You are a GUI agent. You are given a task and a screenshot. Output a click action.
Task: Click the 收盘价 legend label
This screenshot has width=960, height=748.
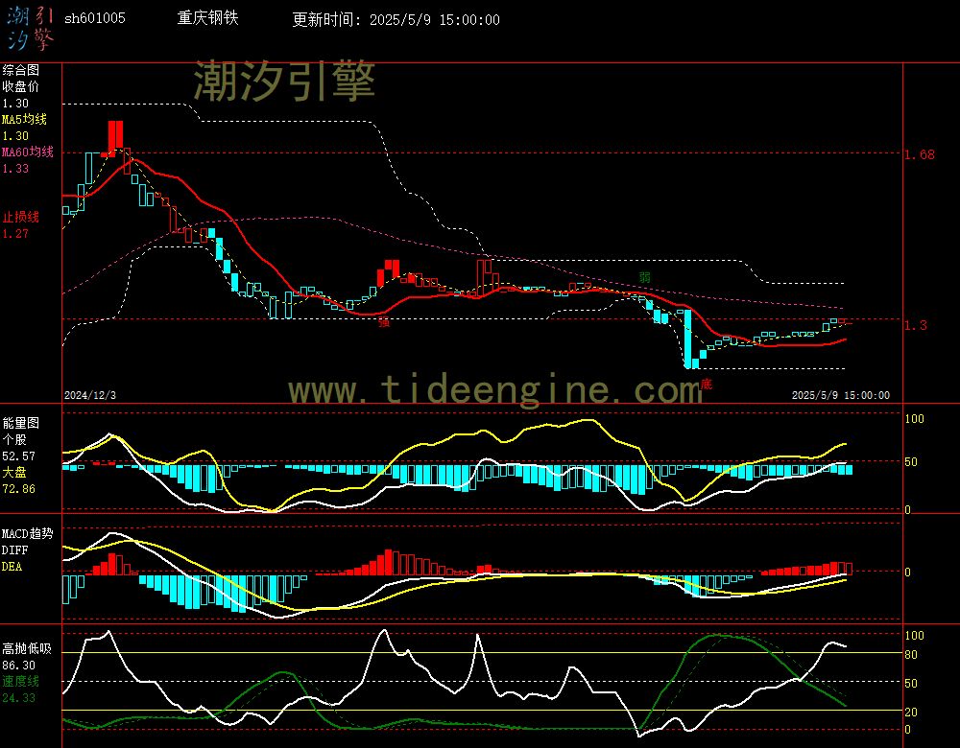tap(21, 87)
